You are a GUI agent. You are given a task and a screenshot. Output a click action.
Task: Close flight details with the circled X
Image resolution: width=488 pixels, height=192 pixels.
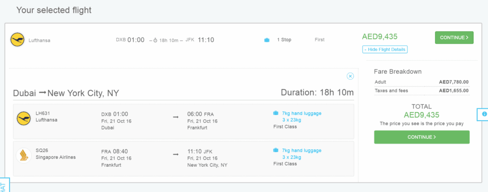350,76
